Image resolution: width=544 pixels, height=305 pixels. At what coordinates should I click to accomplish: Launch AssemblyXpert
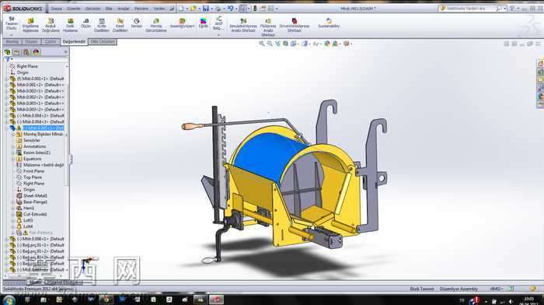[x=182, y=23]
